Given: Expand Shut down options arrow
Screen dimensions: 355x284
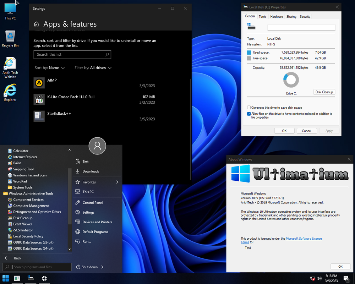Looking at the screenshot, I should pyautogui.click(x=103, y=267).
